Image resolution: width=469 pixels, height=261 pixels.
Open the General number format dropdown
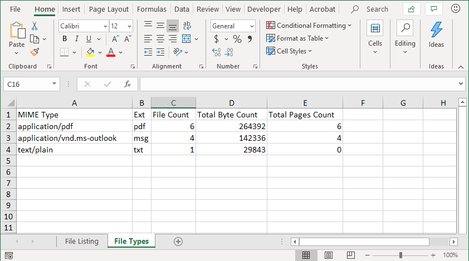click(x=252, y=26)
